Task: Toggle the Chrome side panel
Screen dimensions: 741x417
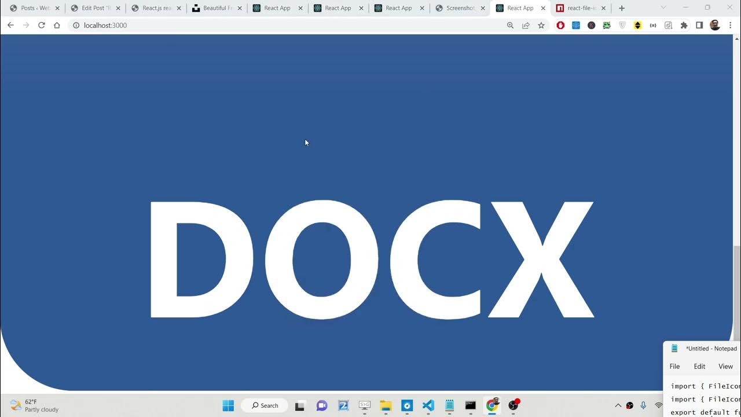Action: [699, 25]
